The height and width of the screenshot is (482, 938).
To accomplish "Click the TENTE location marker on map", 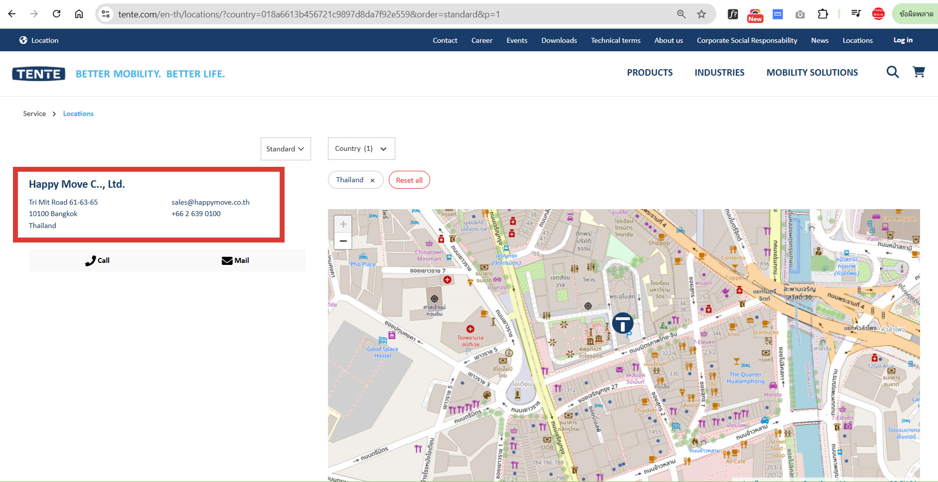I will (623, 323).
